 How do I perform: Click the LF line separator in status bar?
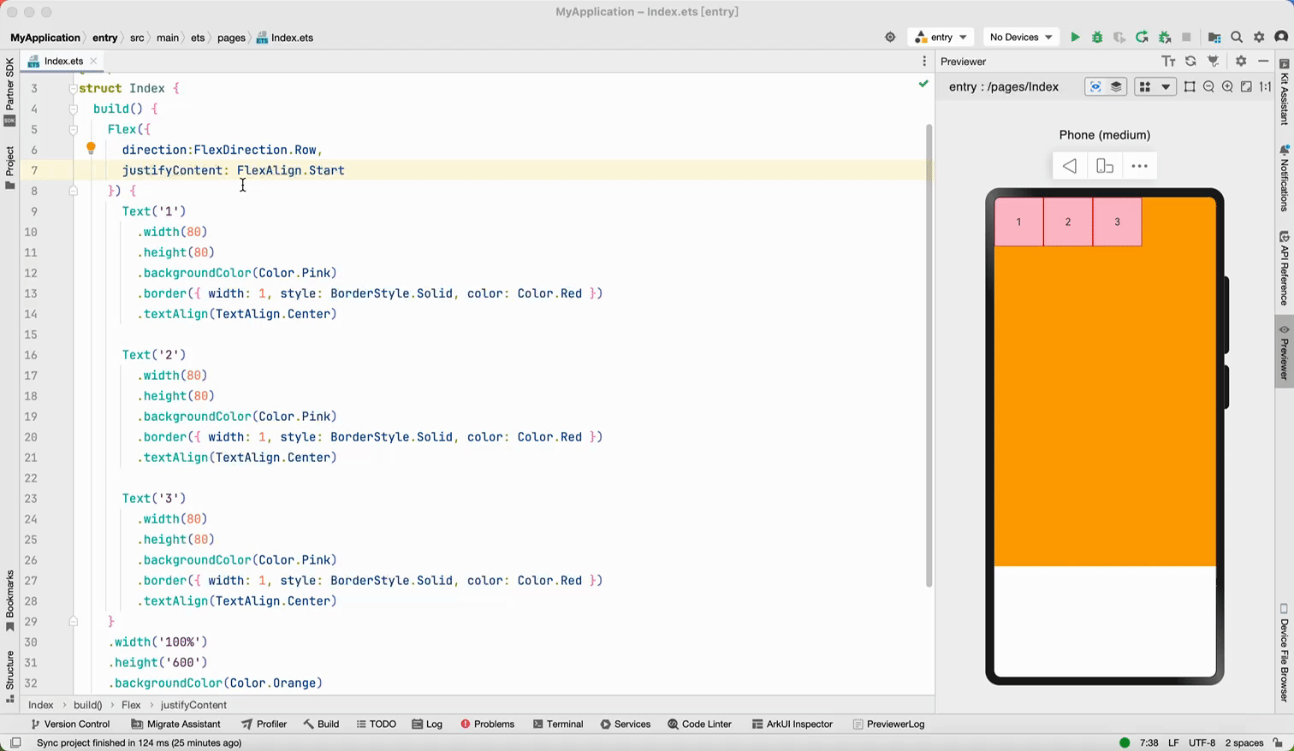tap(1173, 743)
